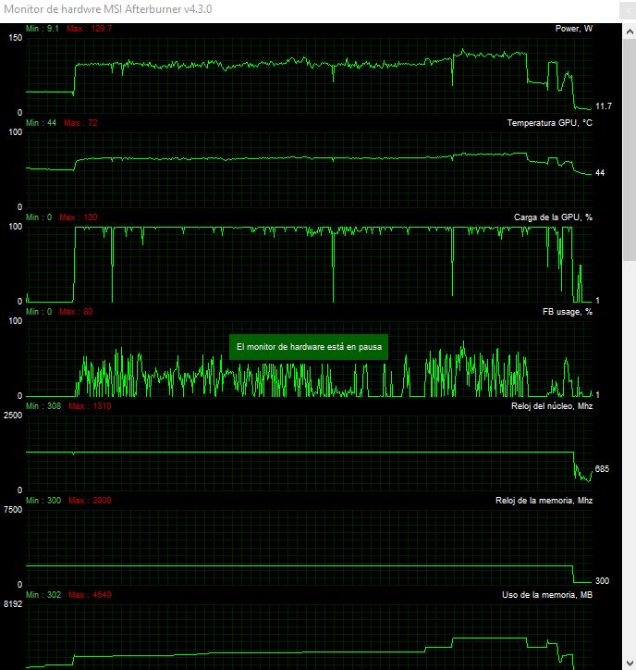Click the scroll up arrow of the monitor

click(x=630, y=31)
